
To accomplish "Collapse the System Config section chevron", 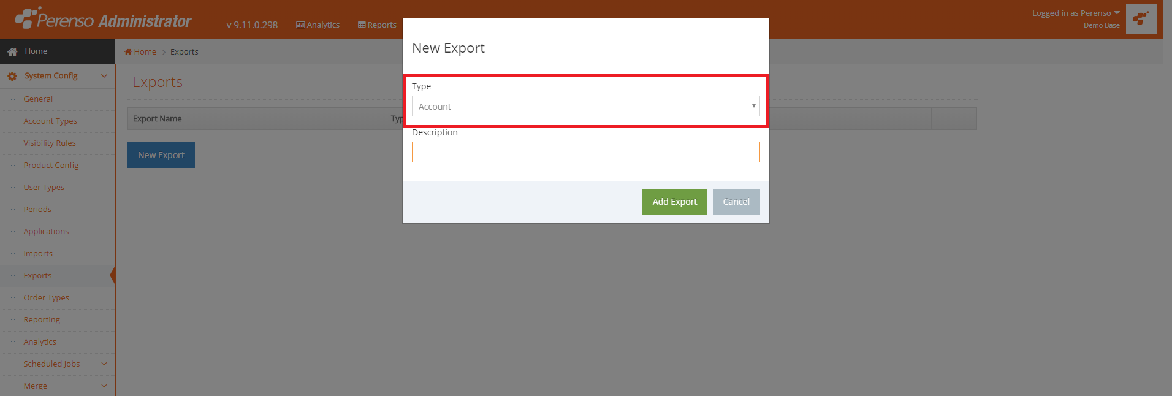I will tap(104, 76).
